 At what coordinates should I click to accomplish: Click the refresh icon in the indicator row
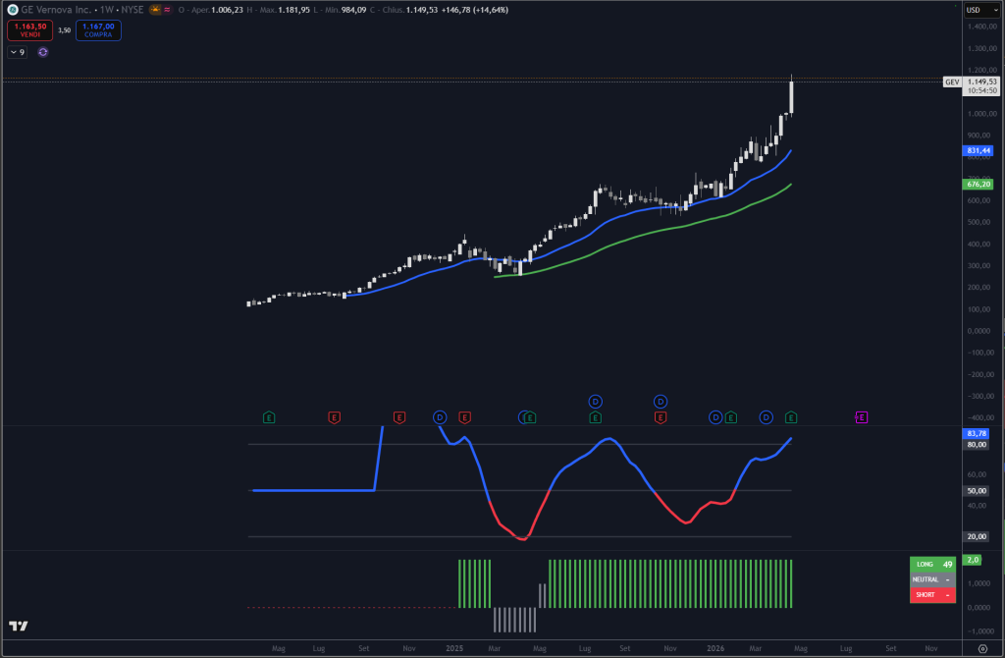(42, 51)
